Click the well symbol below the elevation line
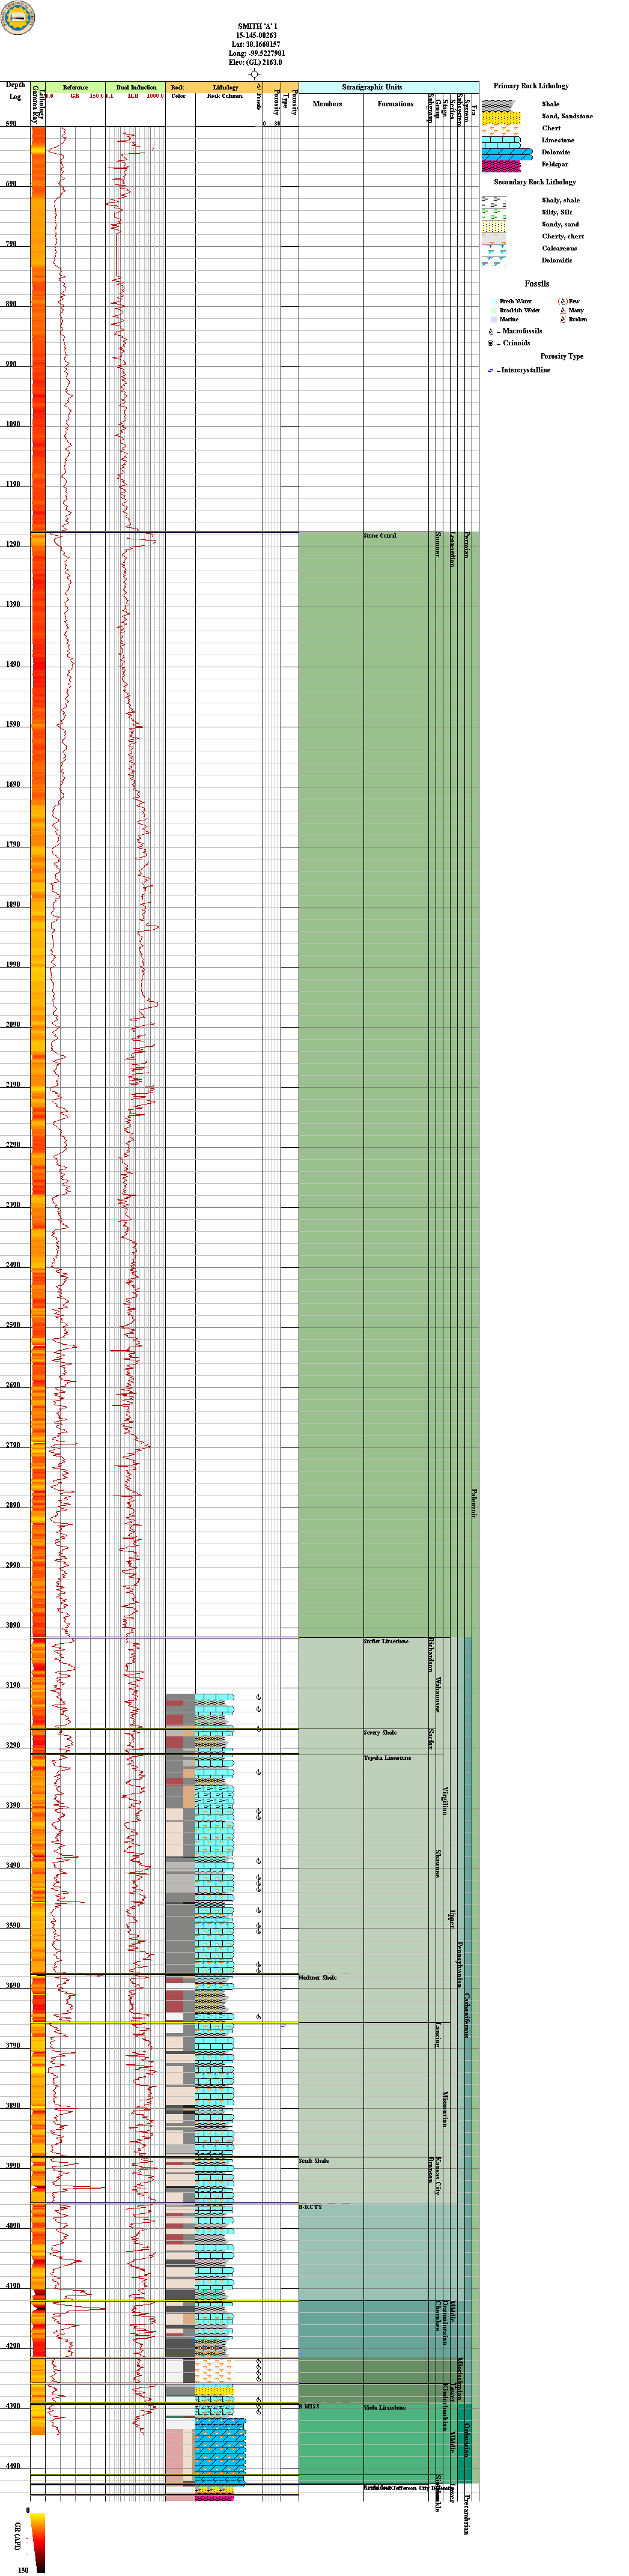629x2576 pixels. click(x=255, y=74)
